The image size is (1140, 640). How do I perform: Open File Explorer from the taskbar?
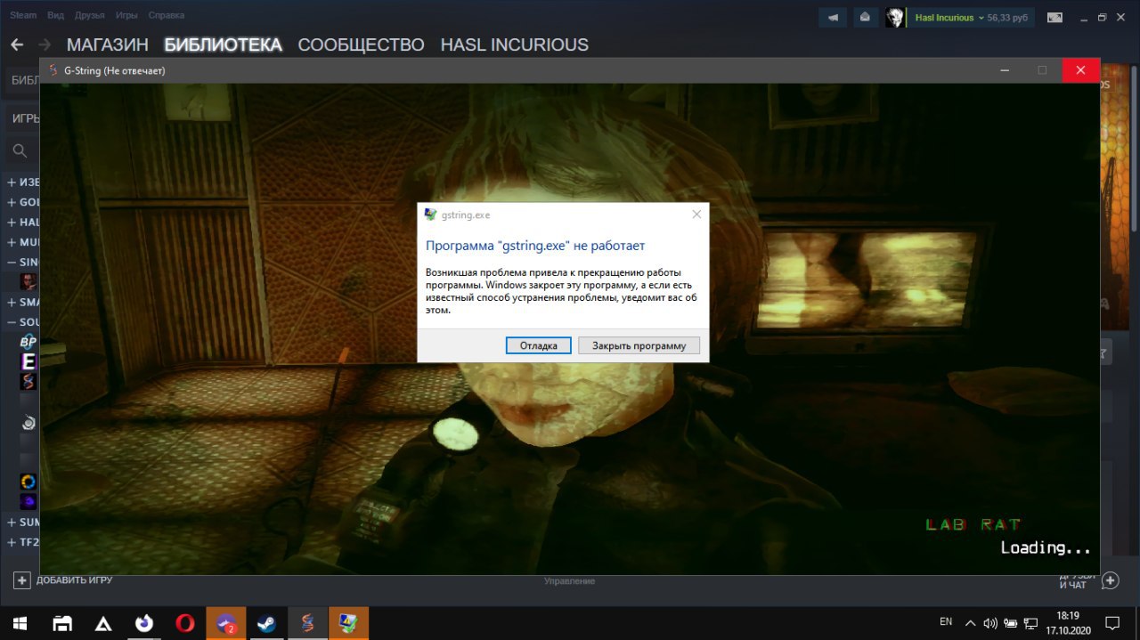[x=61, y=623]
